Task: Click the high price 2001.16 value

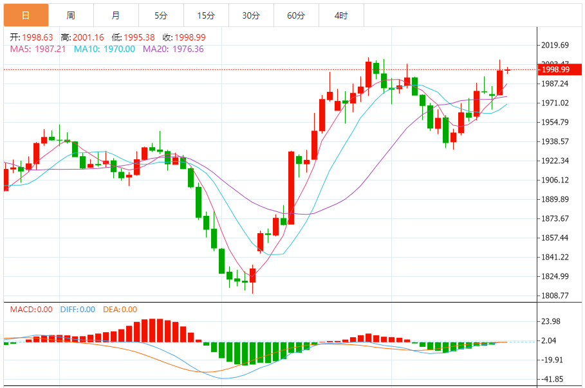Action: (88, 37)
